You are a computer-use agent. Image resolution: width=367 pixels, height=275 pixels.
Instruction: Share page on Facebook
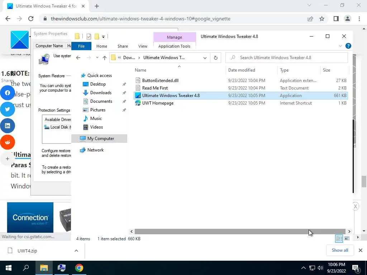8,93
